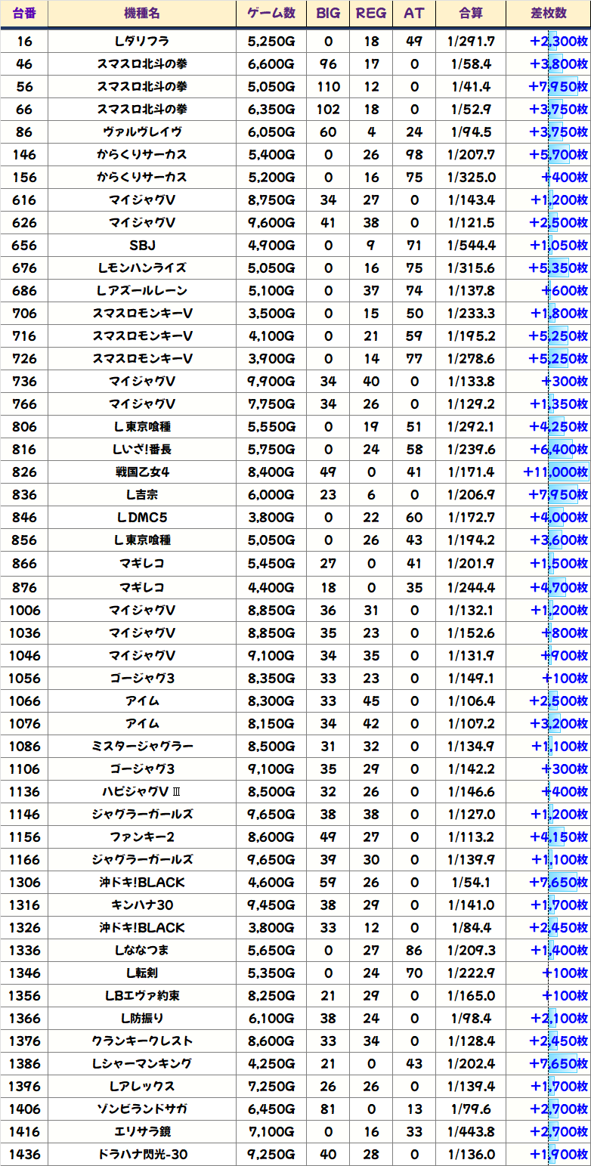591x1166 pixels.
Task: Click the 機種名 column header
Action: pos(142,14)
